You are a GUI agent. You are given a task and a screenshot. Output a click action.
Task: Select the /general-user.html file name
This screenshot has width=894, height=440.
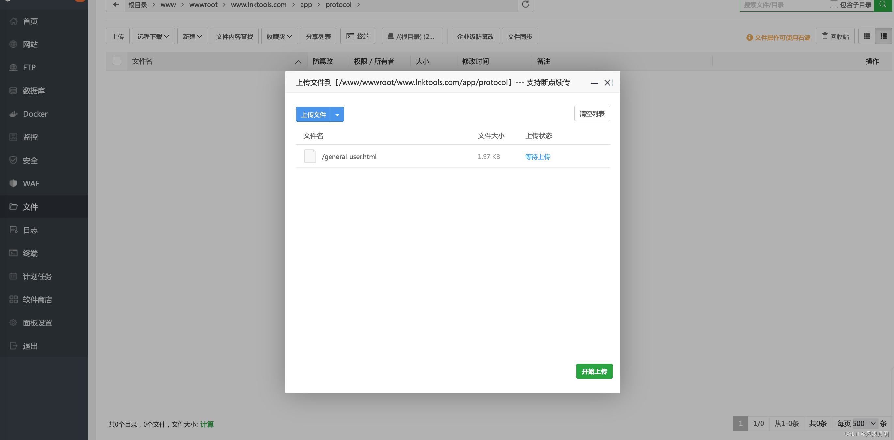coord(349,157)
